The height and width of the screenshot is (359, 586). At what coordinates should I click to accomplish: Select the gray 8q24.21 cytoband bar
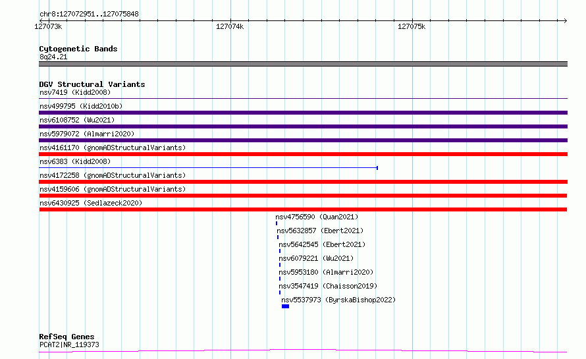[303, 64]
